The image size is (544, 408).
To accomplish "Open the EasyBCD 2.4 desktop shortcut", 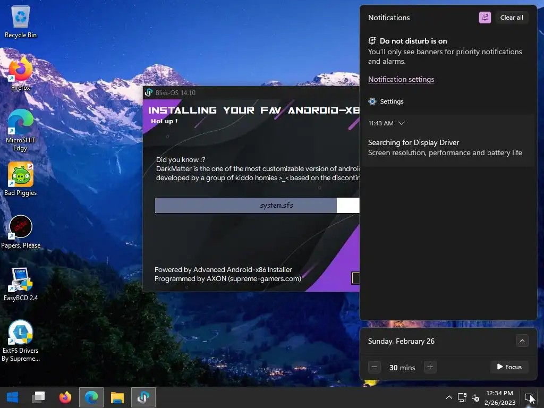I will tap(21, 285).
